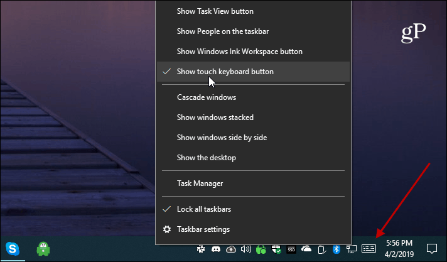The height and width of the screenshot is (262, 447).
Task: Open the SSD tray icon
Action: (x=291, y=249)
